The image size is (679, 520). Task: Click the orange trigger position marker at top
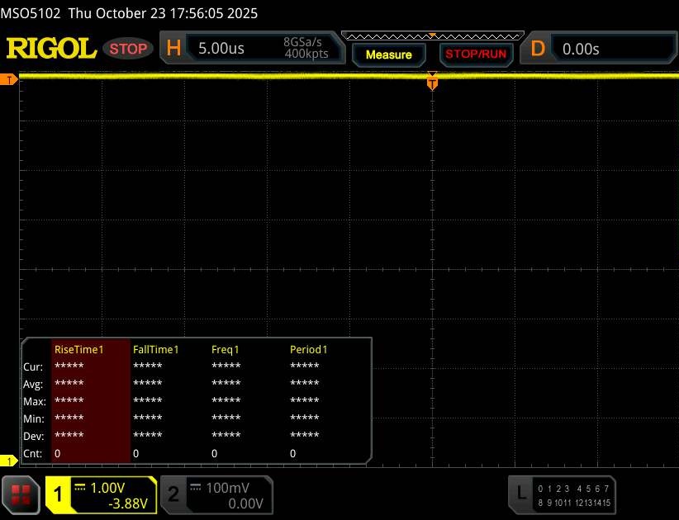click(x=432, y=82)
